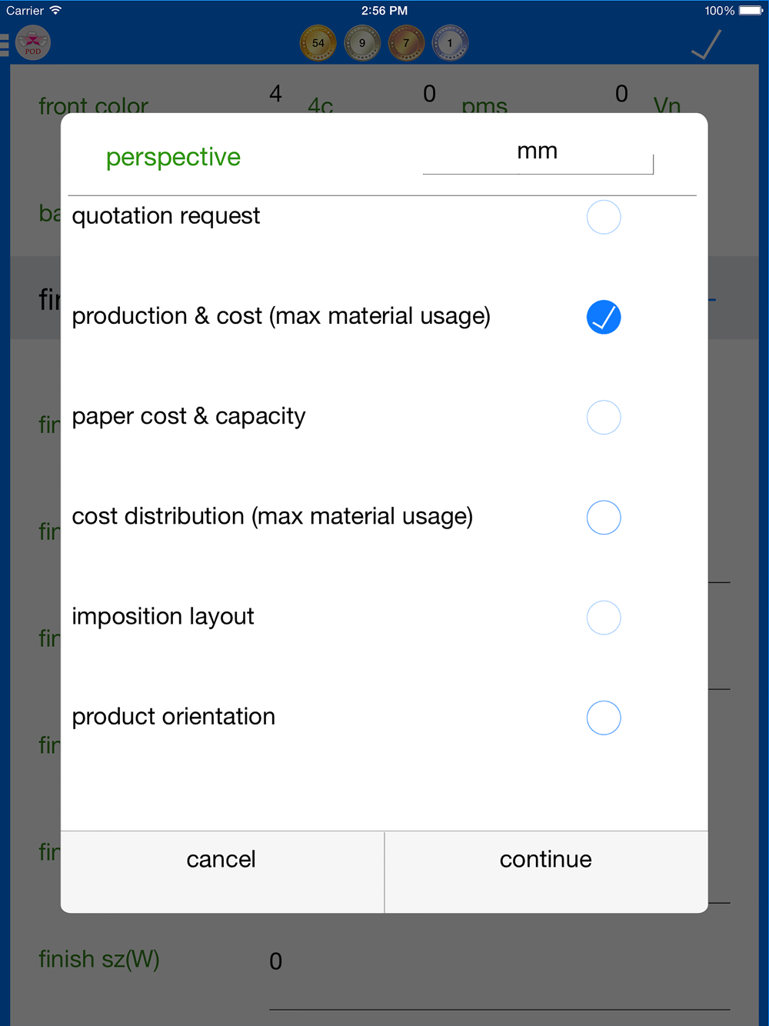The image size is (769, 1026).
Task: Open the mm unit selector
Action: point(538,152)
